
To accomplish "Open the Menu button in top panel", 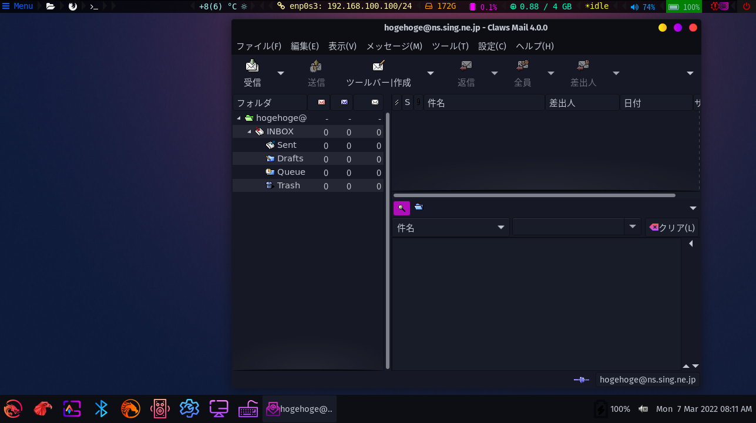I will click(x=18, y=6).
